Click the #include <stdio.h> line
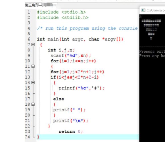Viewport: 165px width, 142px height. [61, 12]
